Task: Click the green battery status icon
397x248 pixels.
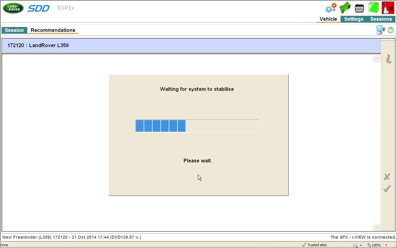Action: (373, 8)
